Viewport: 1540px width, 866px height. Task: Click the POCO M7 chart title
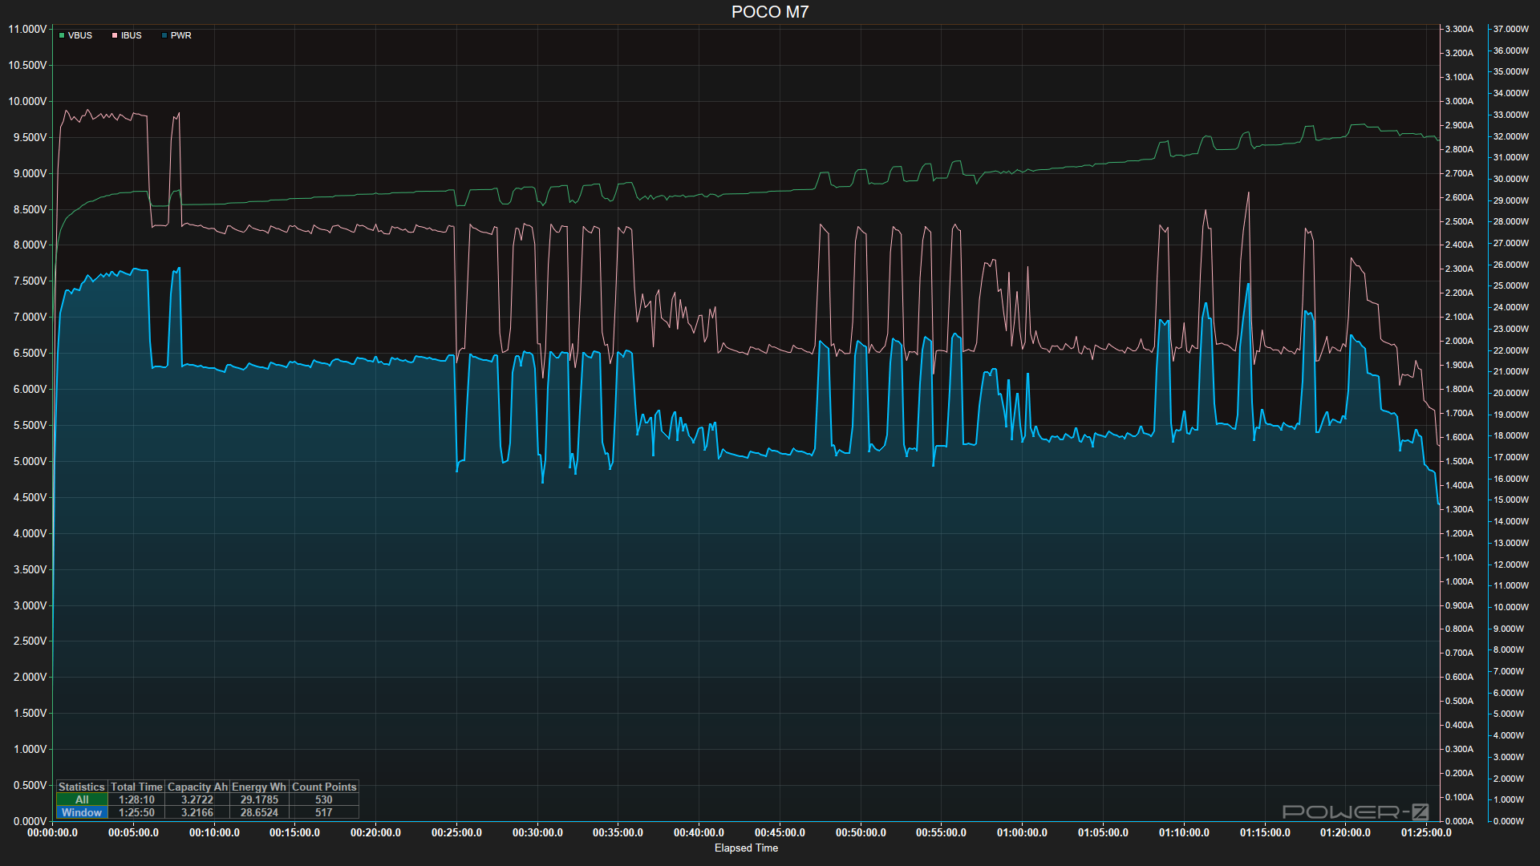(x=769, y=12)
